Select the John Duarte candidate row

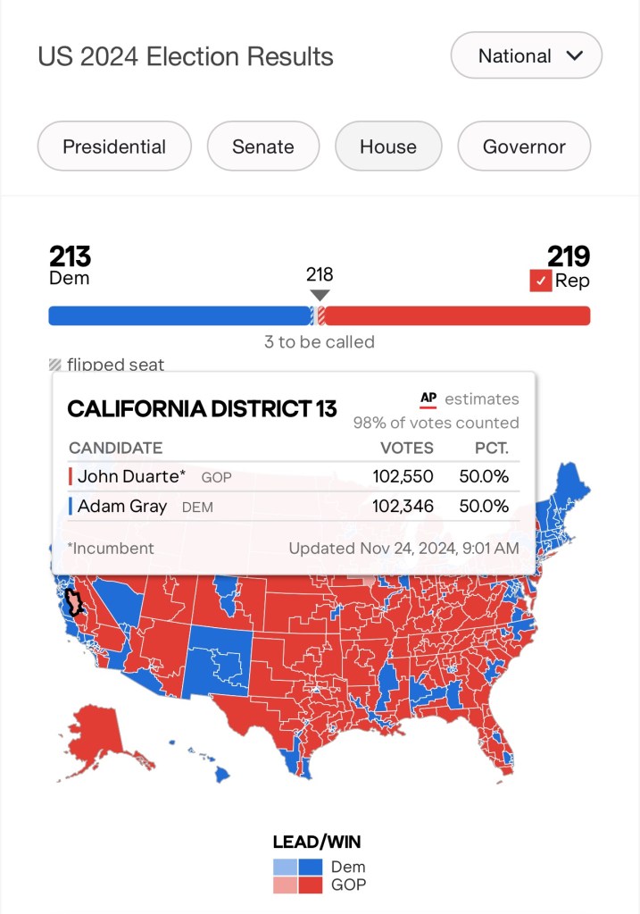pos(293,476)
